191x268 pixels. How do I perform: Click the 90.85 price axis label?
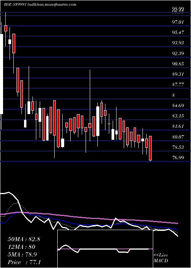click(x=178, y=64)
